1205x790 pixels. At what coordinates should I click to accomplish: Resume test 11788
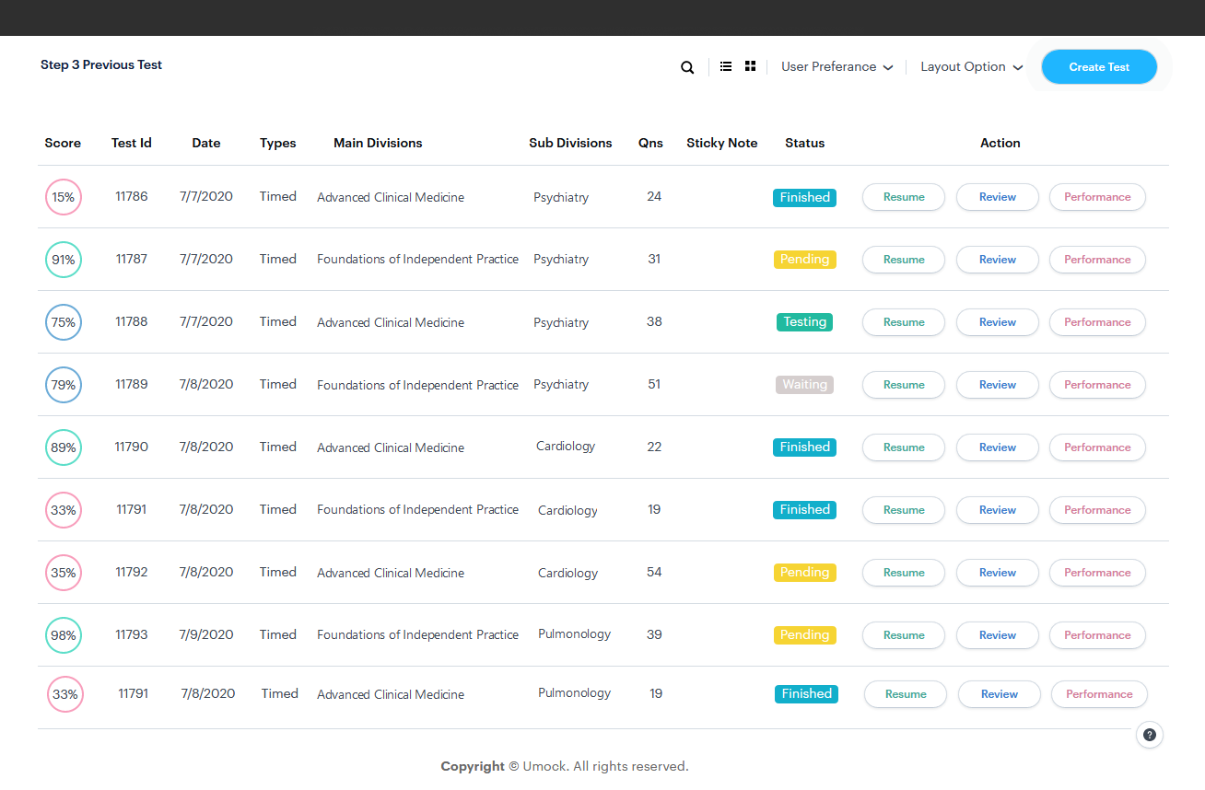(904, 322)
